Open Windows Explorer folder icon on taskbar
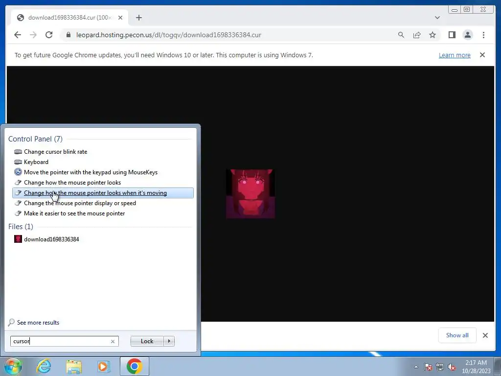 tap(74, 366)
